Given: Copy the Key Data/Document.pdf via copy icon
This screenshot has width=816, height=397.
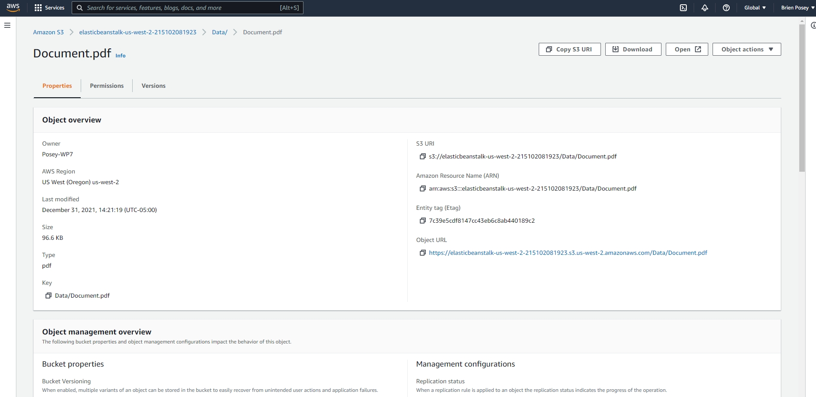Looking at the screenshot, I should [x=49, y=296].
